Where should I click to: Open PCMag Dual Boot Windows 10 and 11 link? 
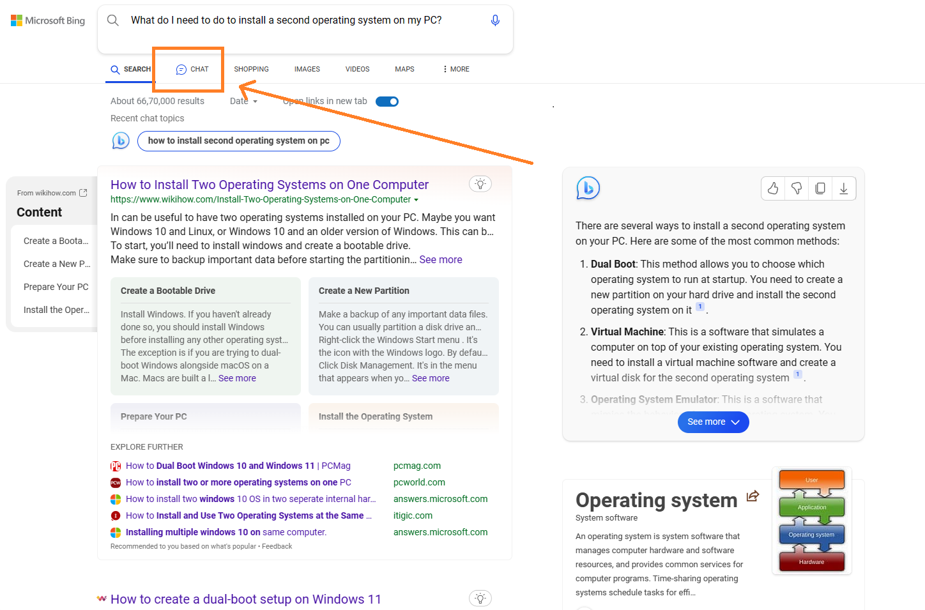coord(238,466)
